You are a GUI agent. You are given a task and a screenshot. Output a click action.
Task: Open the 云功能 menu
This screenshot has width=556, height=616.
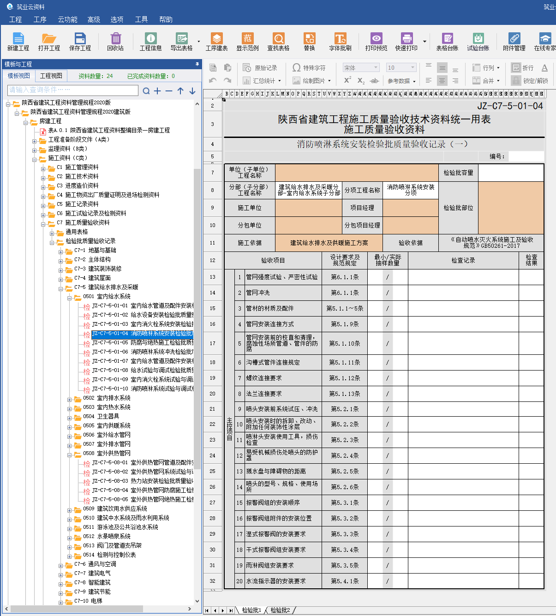67,19
